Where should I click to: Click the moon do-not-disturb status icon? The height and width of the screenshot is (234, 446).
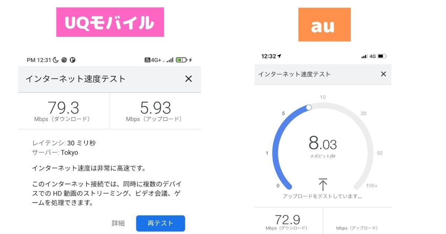point(56,60)
